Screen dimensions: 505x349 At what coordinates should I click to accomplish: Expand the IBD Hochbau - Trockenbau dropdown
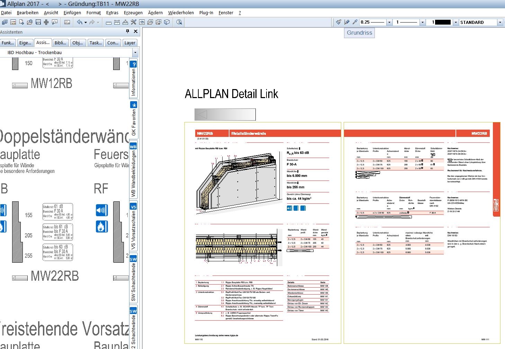[x=135, y=53]
